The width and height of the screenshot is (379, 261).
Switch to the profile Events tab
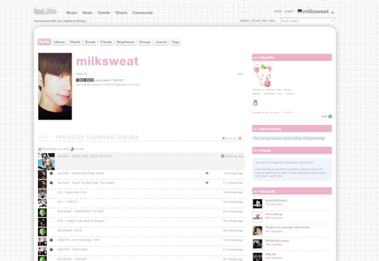click(x=90, y=42)
